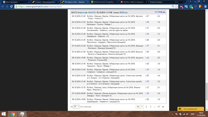Screen dimensions: 208x117
Task: Click odds 1.75 on Италия - Испания row
Action: (147, 81)
